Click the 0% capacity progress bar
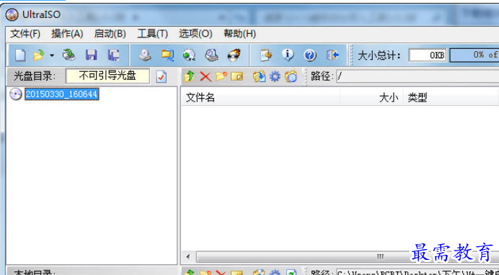The height and width of the screenshot is (275, 499). pos(474,55)
